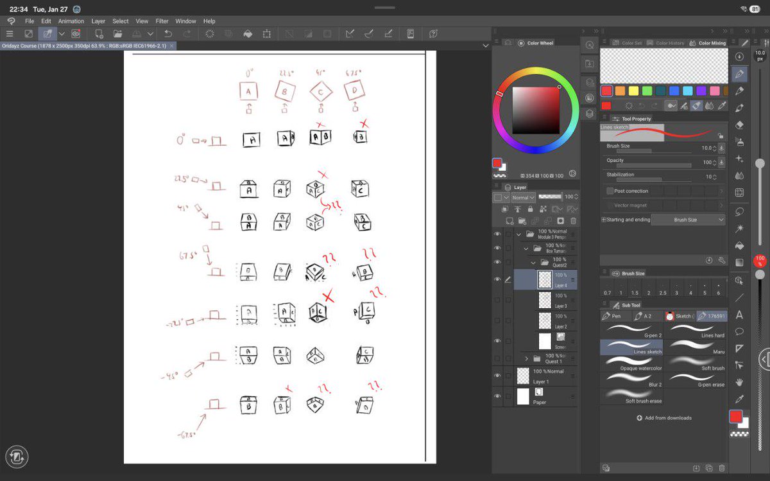
Task: Click the Open file folder icon in the command bar
Action: coord(117,33)
